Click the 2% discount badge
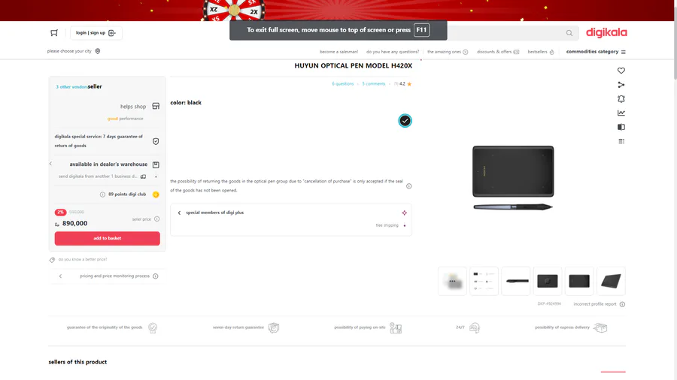Screen dimensions: 677x380 (60, 213)
